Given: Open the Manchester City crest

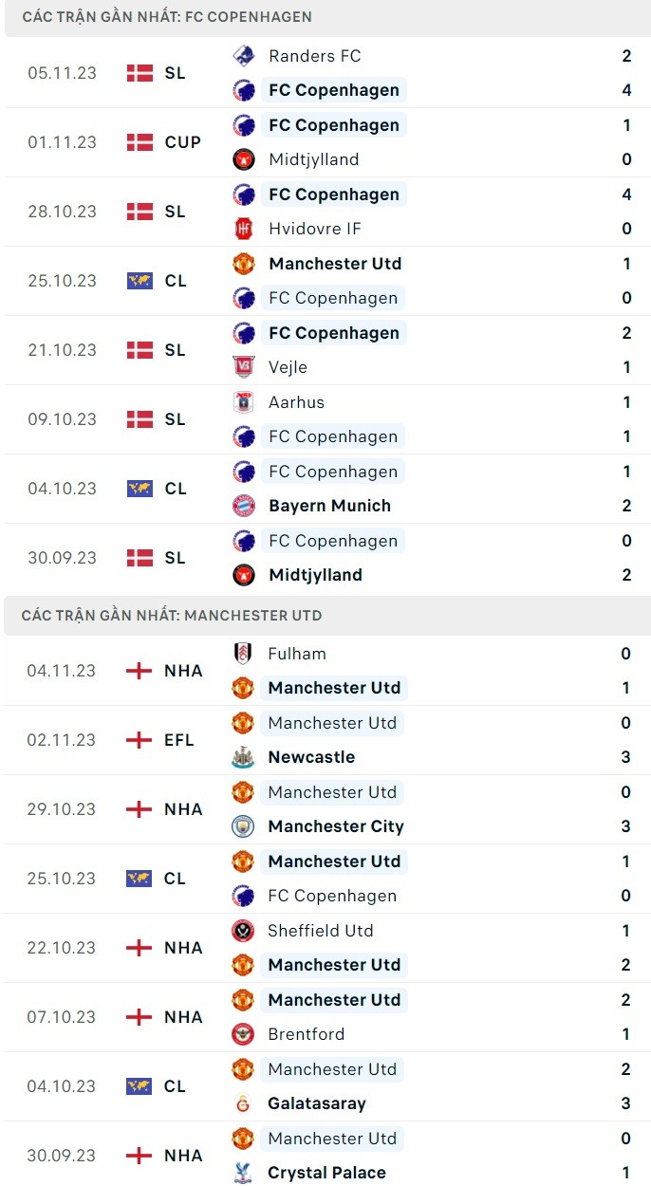Looking at the screenshot, I should [x=243, y=826].
